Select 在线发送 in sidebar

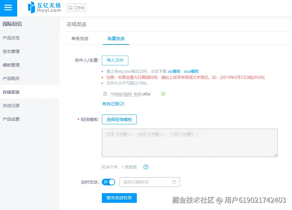tap(11, 92)
